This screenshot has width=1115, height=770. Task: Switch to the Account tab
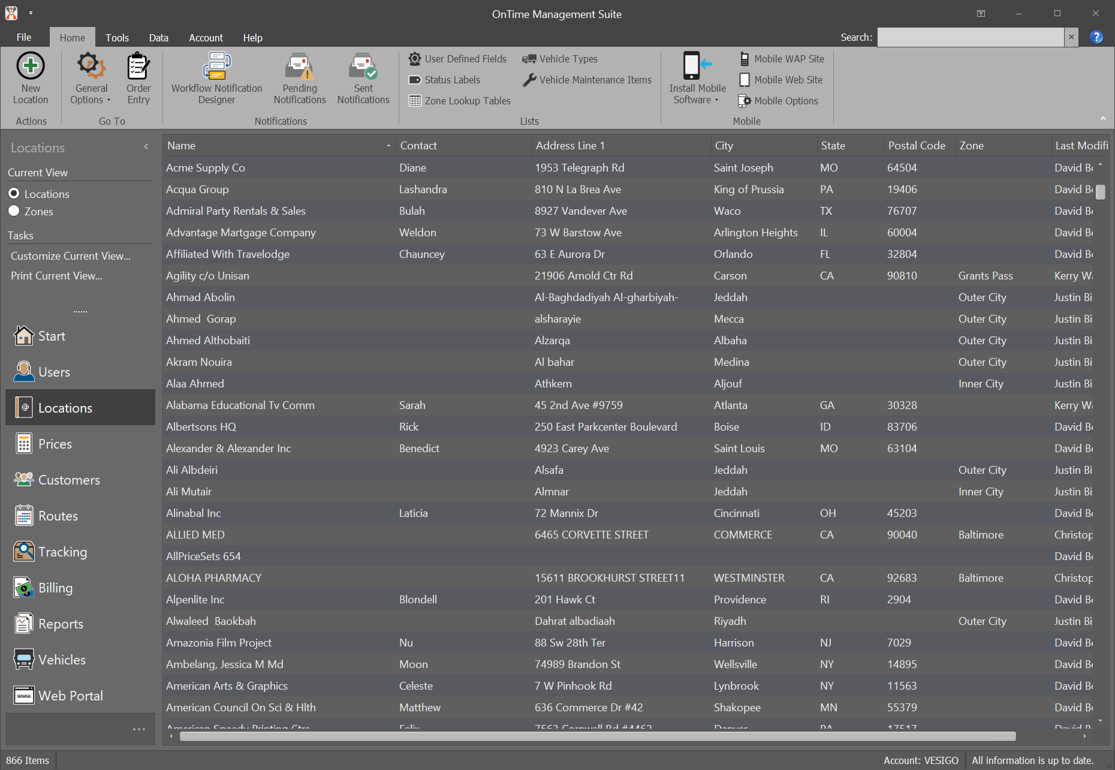(206, 37)
